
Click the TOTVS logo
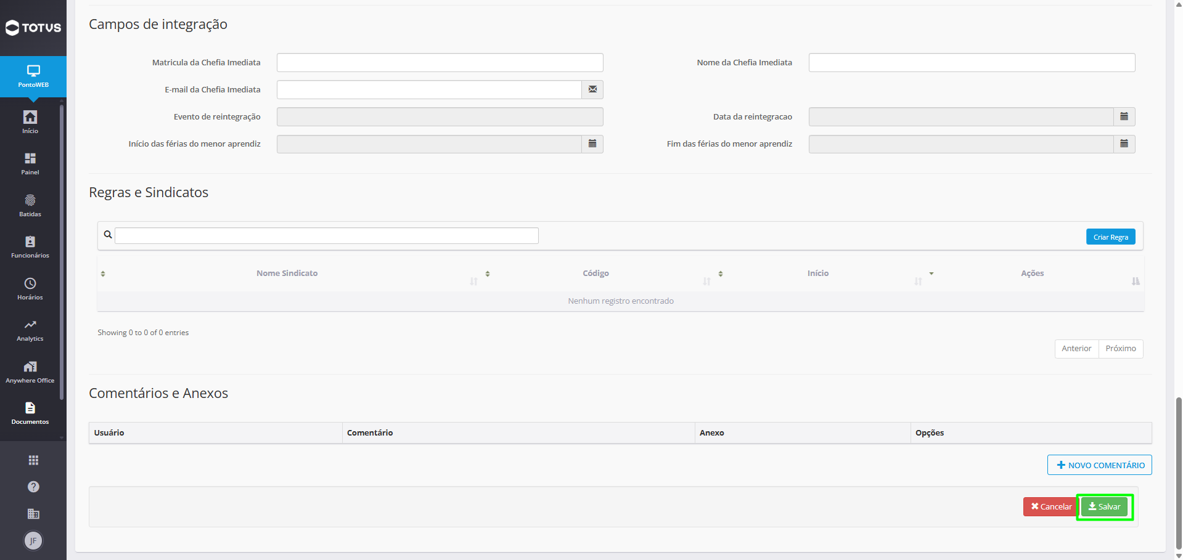[x=33, y=28]
